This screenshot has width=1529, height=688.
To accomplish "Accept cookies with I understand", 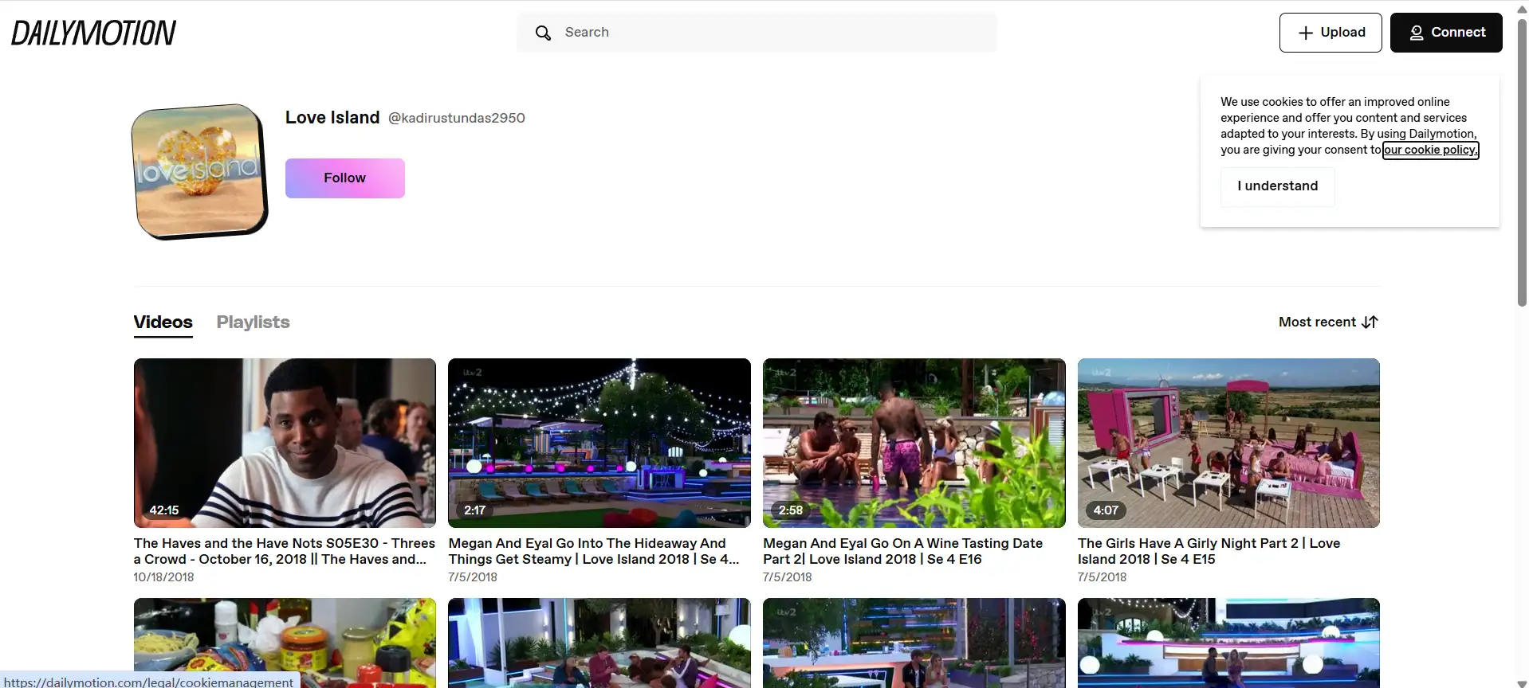I will point(1277,186).
